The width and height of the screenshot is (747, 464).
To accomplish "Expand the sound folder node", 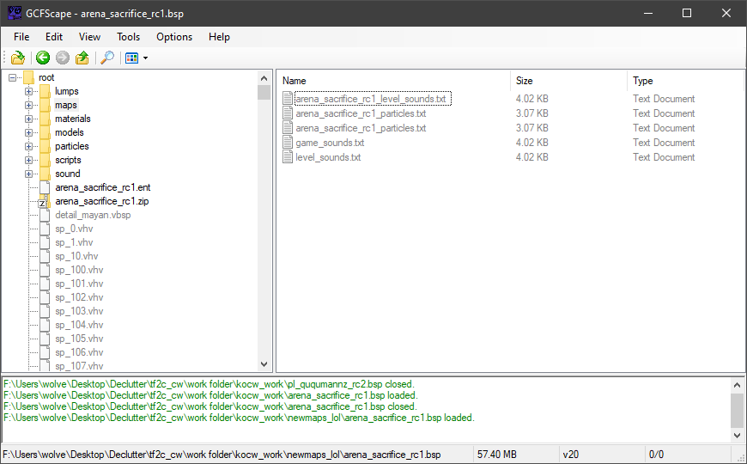I will click(28, 174).
